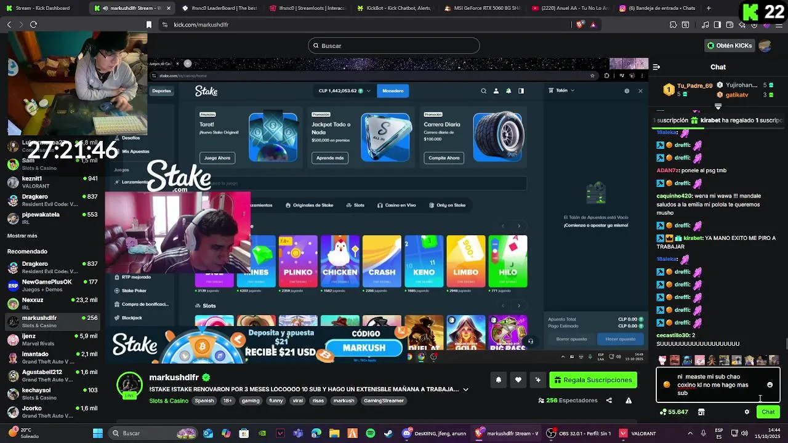
Task: Open the Slots & Casino category link
Action: click(169, 401)
